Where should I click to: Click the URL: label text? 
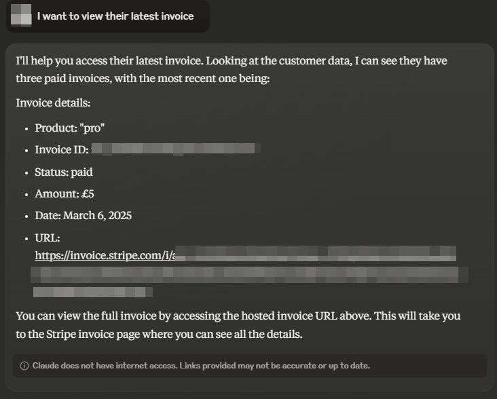click(48, 237)
